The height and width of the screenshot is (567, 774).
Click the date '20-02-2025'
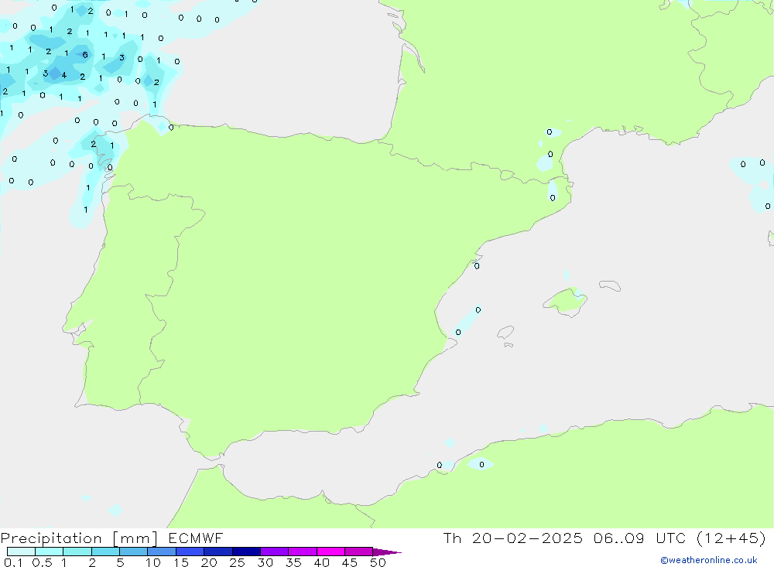(527, 538)
